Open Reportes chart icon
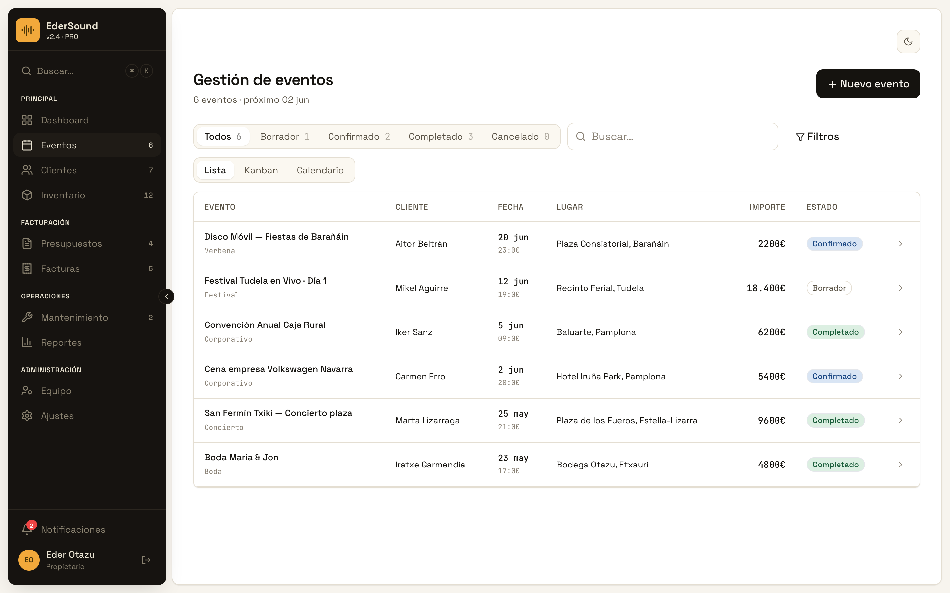The width and height of the screenshot is (950, 593). [x=27, y=342]
